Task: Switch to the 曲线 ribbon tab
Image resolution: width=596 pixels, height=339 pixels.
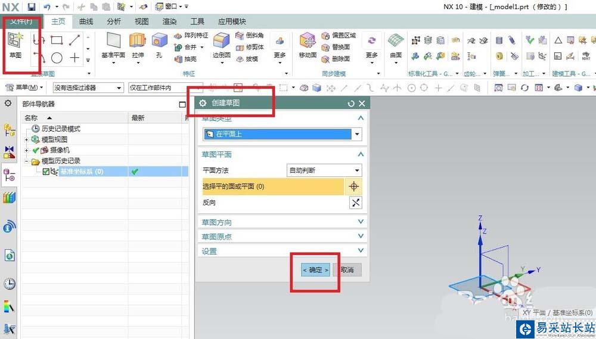Action: point(86,21)
